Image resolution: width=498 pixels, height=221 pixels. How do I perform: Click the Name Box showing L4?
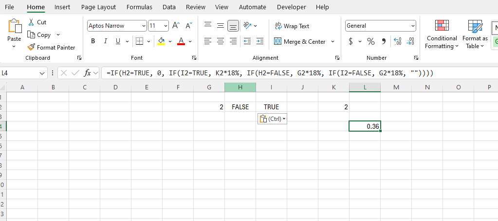(x=24, y=73)
